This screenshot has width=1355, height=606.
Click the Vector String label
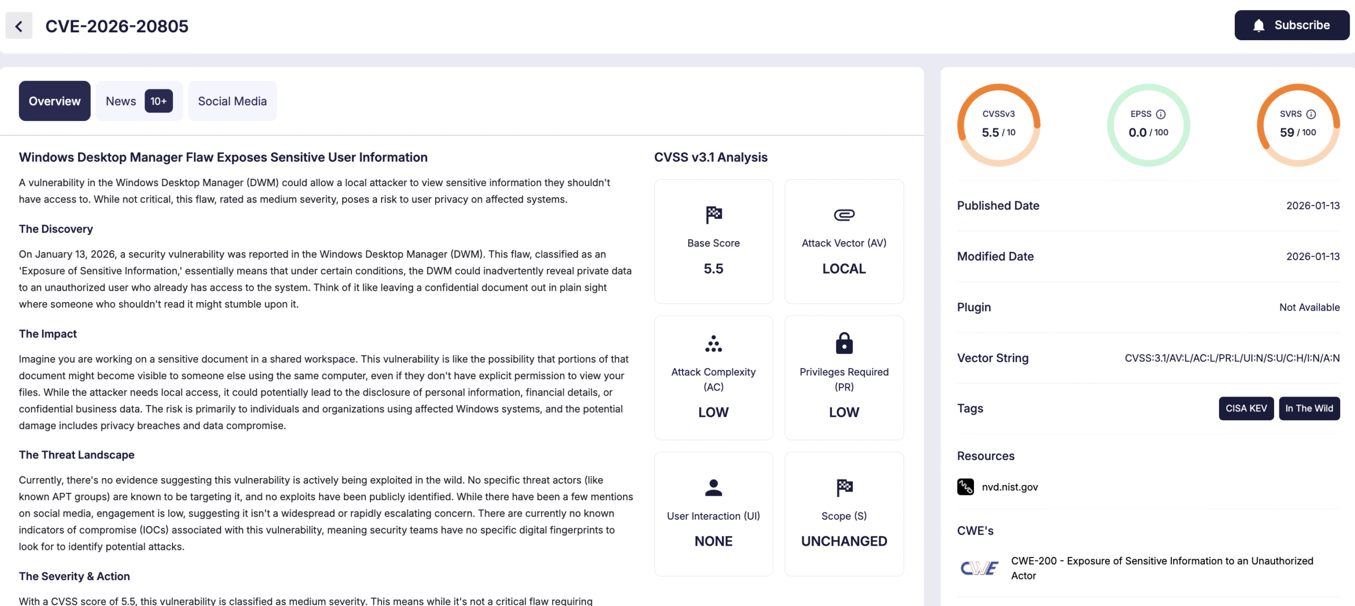coord(992,358)
